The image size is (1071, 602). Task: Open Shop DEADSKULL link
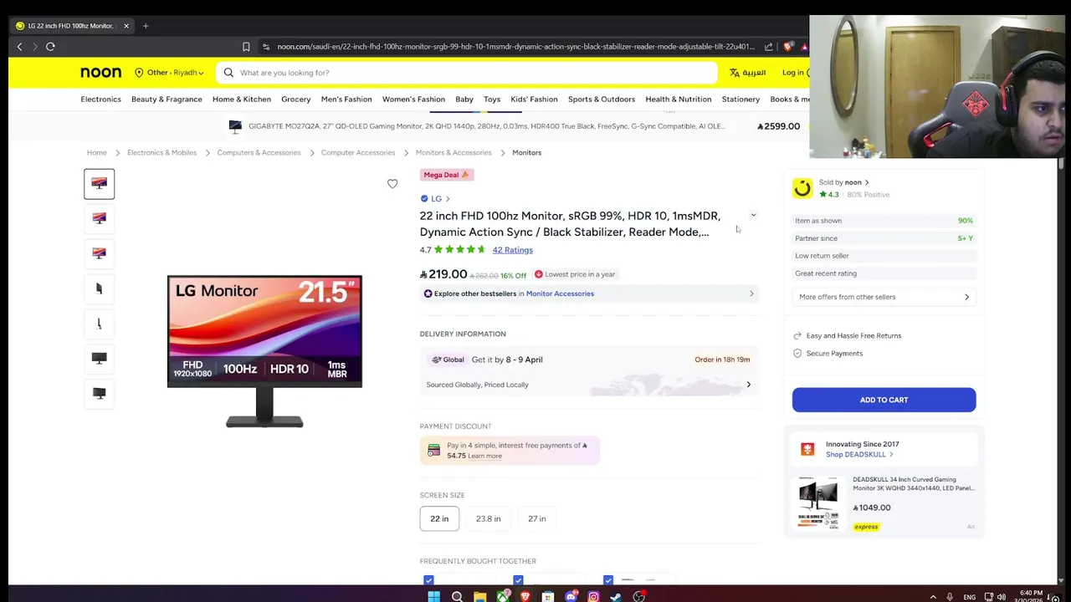click(x=858, y=455)
